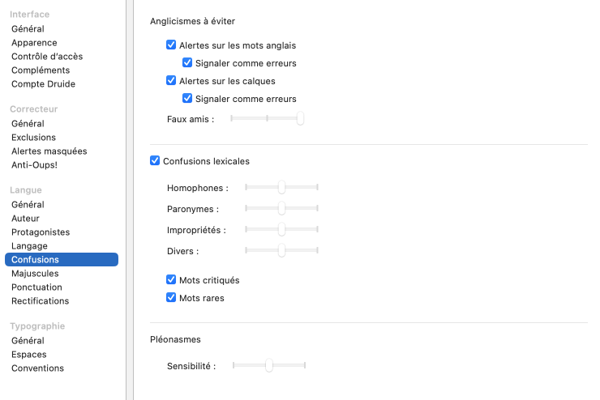Uncheck Signaler comme erreurs under mots anglais
The image size is (600, 400).
click(187, 63)
